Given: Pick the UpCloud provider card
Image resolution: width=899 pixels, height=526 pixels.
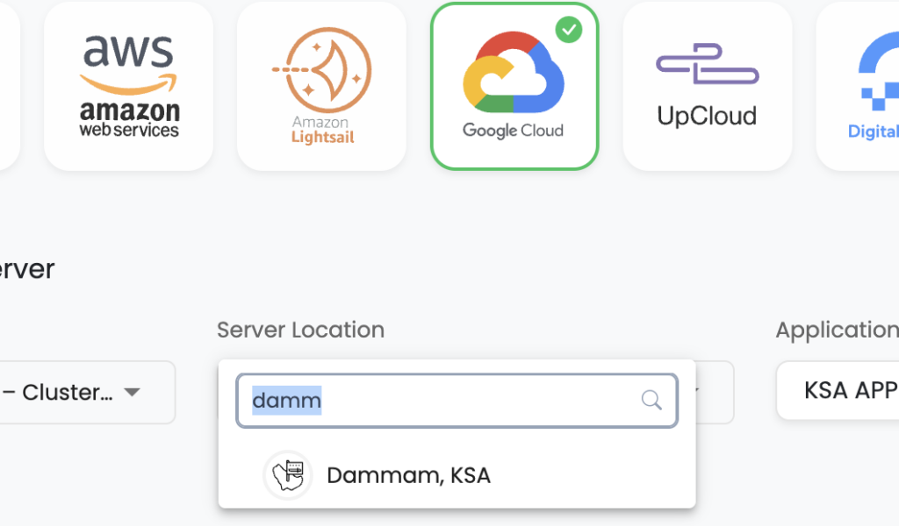Looking at the screenshot, I should [708, 86].
